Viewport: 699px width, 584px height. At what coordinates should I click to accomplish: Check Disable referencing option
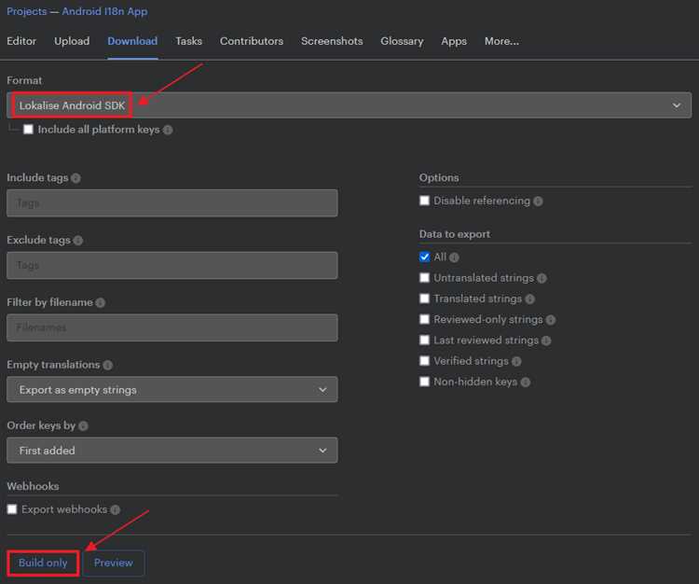[x=424, y=201]
